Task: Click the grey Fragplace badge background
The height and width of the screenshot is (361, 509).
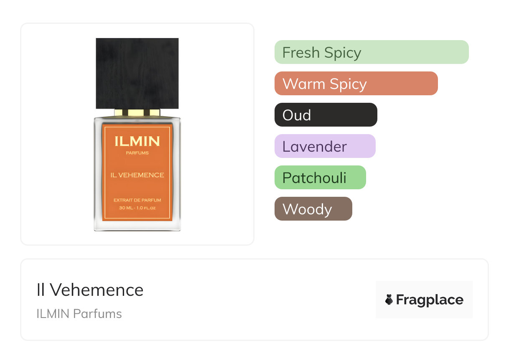Action: pyautogui.click(x=424, y=311)
